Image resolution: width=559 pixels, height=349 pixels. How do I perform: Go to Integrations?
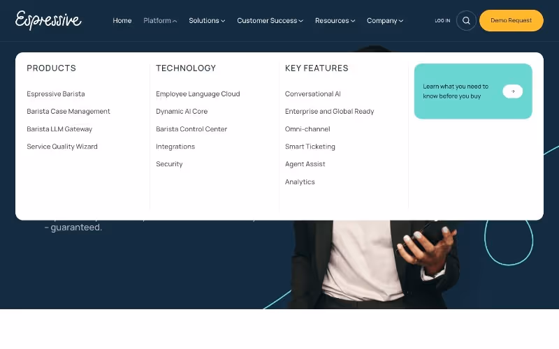click(x=175, y=147)
